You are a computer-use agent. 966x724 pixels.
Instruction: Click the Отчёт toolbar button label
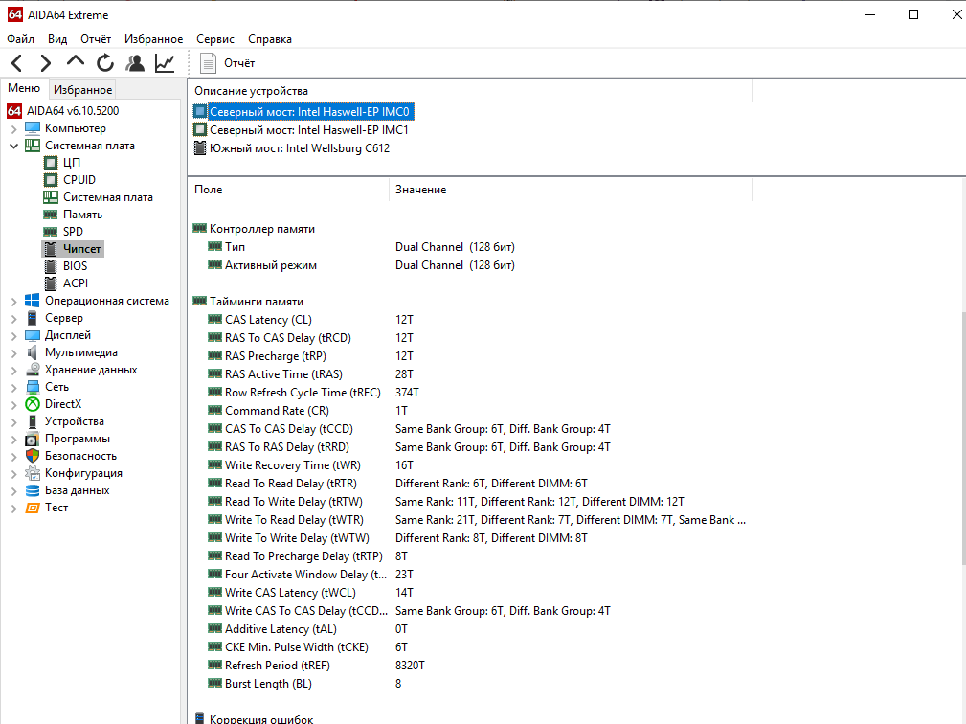pyautogui.click(x=239, y=63)
